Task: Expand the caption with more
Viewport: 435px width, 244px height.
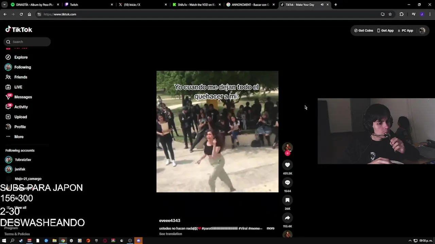Action: (271, 228)
